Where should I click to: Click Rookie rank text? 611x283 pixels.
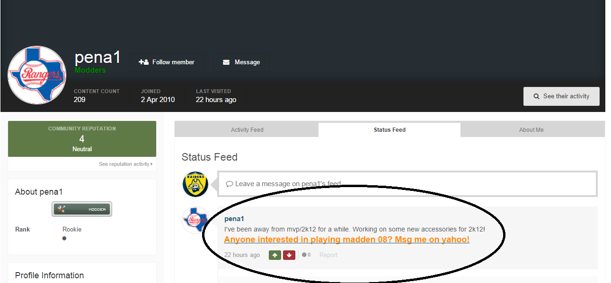click(72, 230)
